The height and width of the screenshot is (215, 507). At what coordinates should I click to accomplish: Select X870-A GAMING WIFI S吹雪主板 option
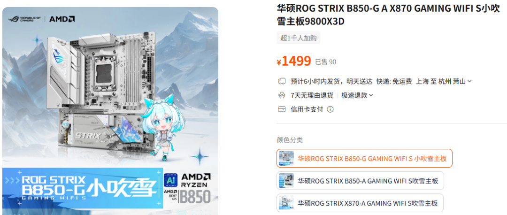point(360,203)
